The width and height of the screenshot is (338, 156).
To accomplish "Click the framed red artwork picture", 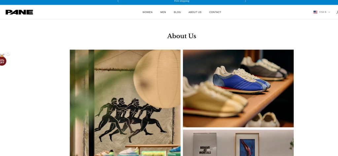I will (247, 144).
